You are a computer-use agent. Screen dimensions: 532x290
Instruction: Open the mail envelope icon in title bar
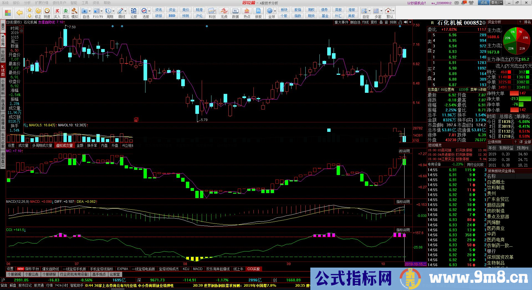(x=456, y=3)
